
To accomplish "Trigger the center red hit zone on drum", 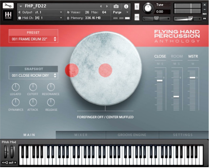I will pyautogui.click(x=105, y=70).
